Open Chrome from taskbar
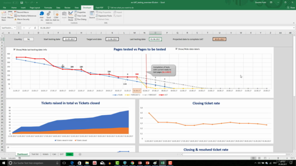This screenshot has width=296, height=166. 132,163
